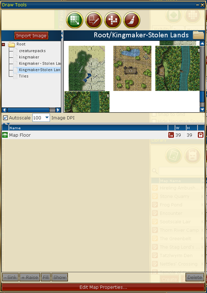Select the Tiles folder in tree
Viewport: 207px width, 293px height.
[x=23, y=76]
